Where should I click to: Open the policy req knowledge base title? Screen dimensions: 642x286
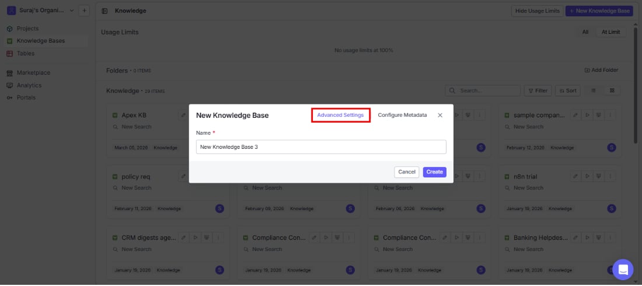tap(136, 177)
